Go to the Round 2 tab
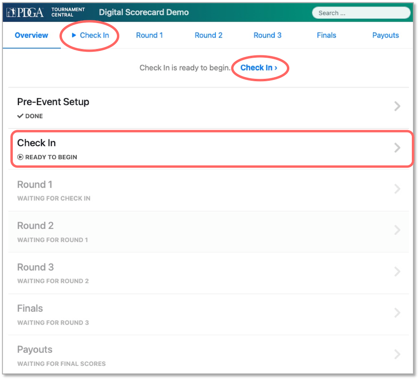This screenshot has height=379, width=419. pyautogui.click(x=208, y=35)
